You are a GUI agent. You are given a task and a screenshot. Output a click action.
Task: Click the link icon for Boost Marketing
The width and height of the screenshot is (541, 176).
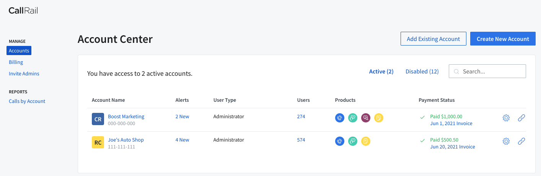(x=521, y=118)
